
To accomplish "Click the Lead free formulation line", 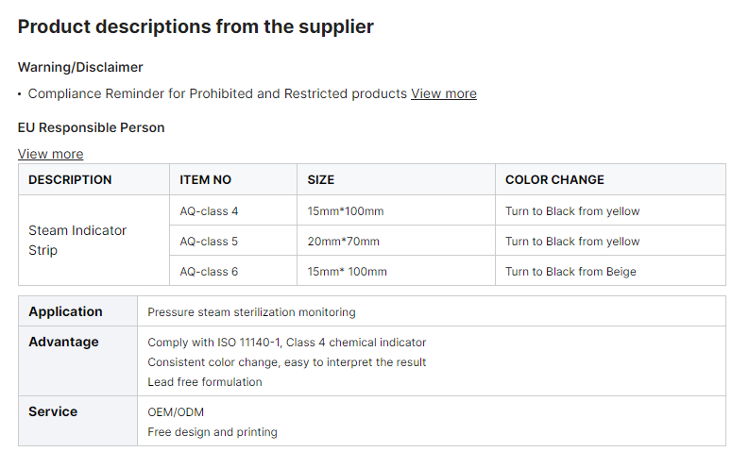I will [x=205, y=382].
